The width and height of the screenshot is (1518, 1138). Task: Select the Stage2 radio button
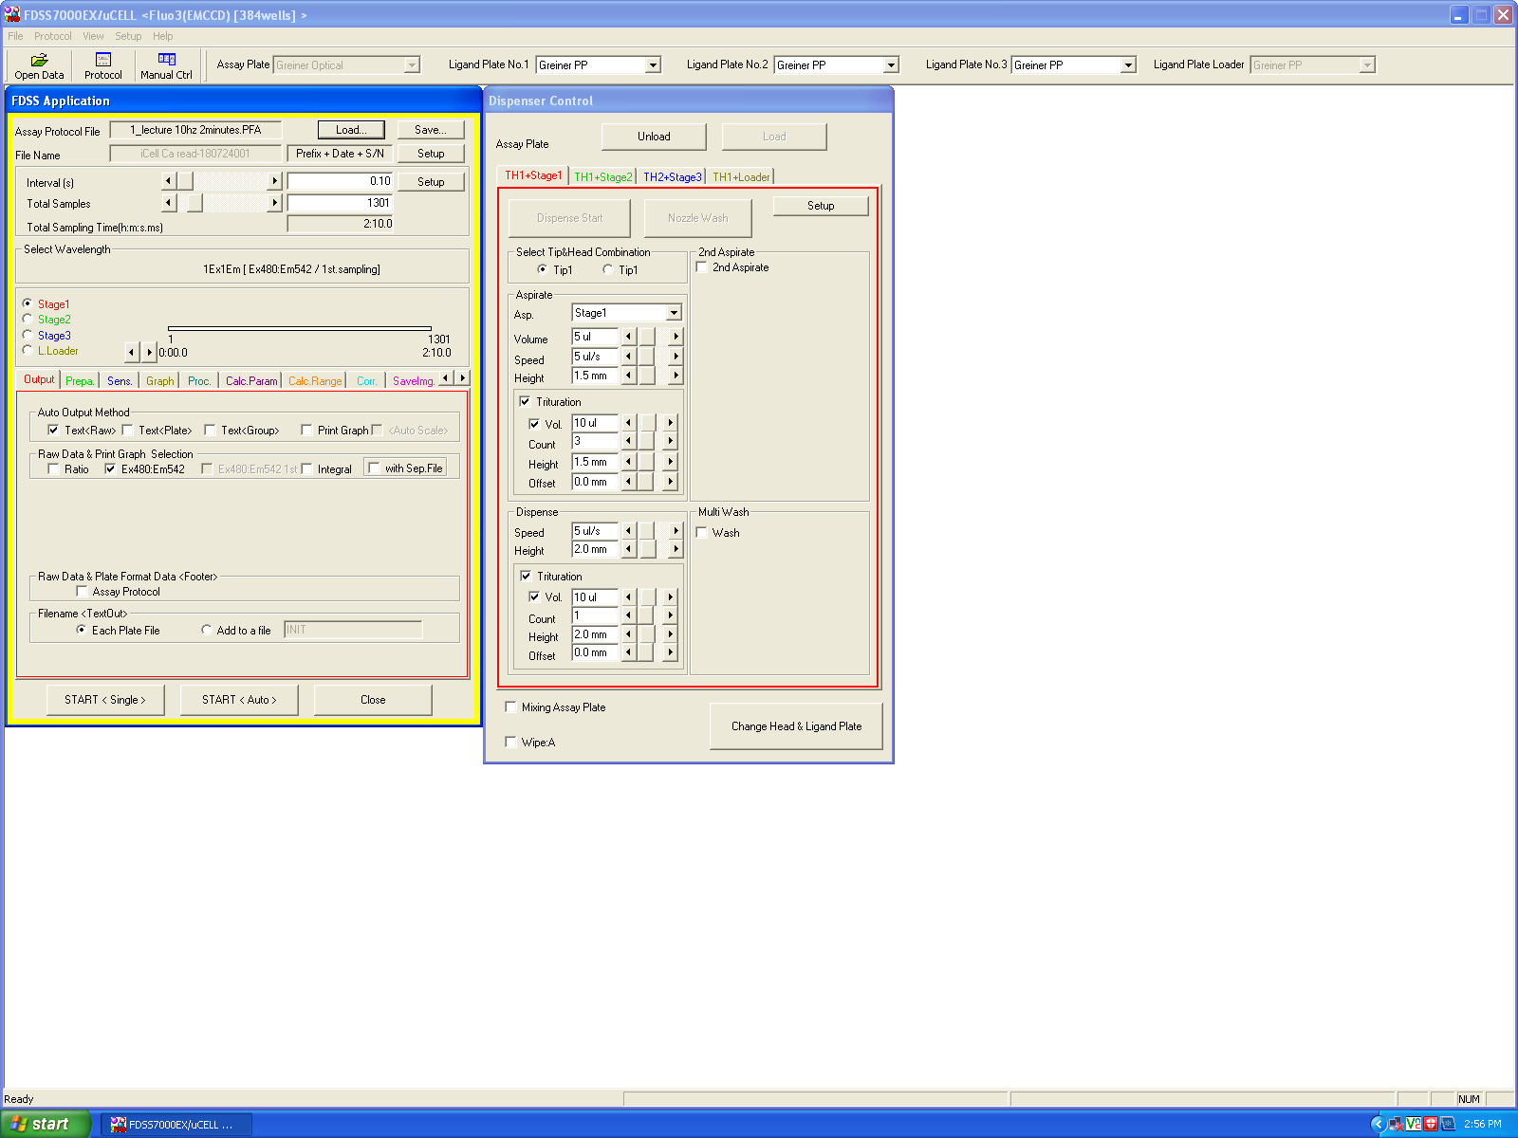[28, 320]
